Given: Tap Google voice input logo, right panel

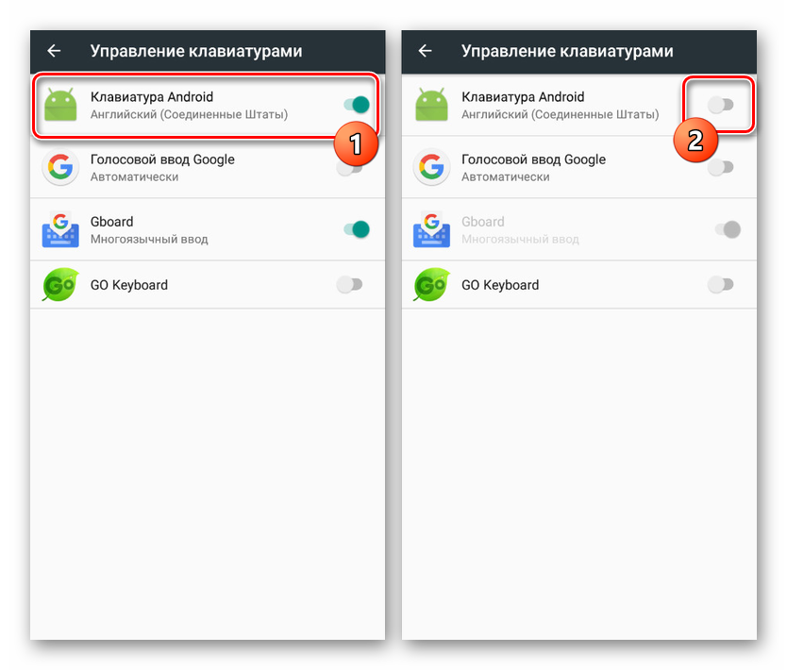Looking at the screenshot, I should pyautogui.click(x=431, y=167).
